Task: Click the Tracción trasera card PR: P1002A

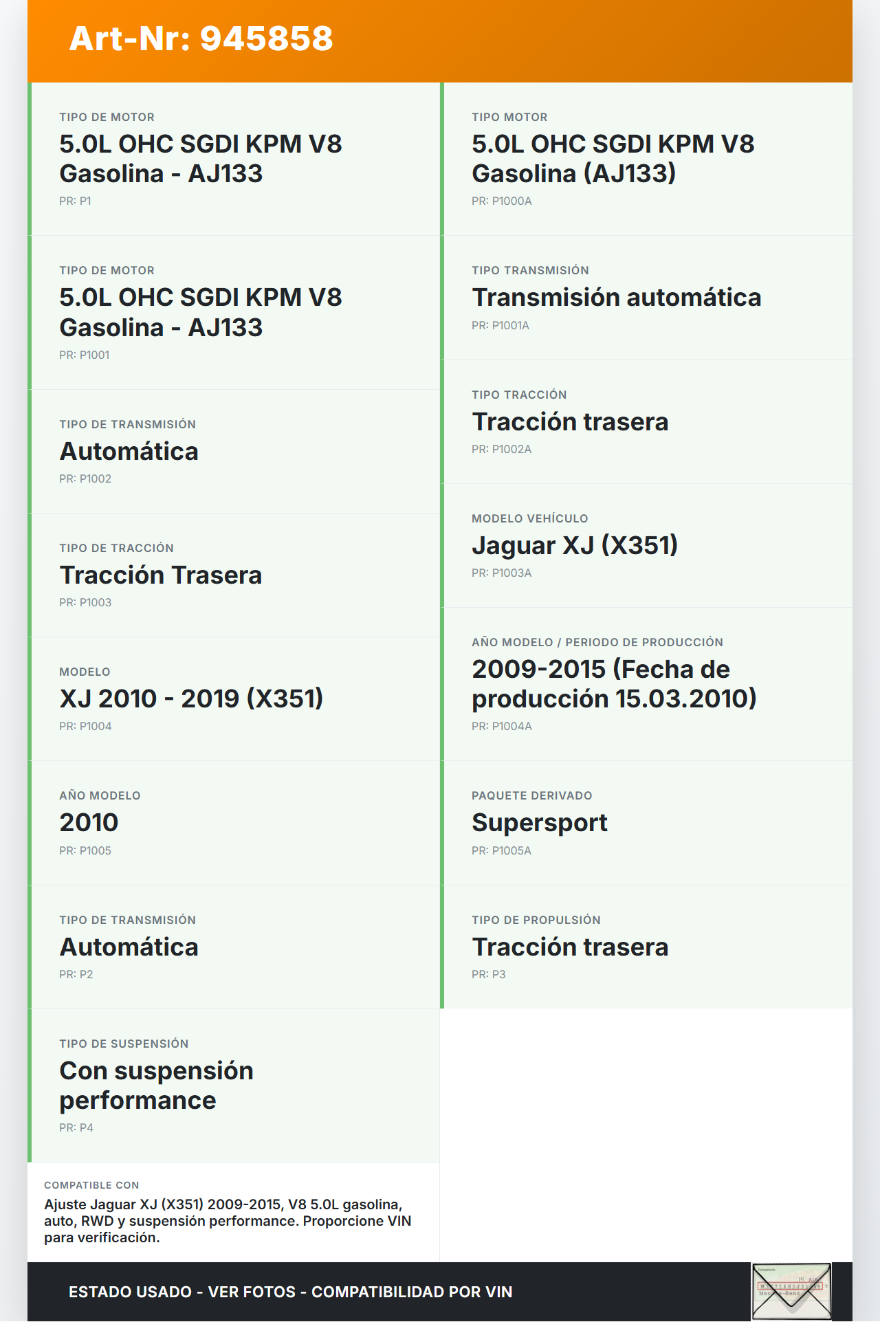Action: click(x=646, y=421)
